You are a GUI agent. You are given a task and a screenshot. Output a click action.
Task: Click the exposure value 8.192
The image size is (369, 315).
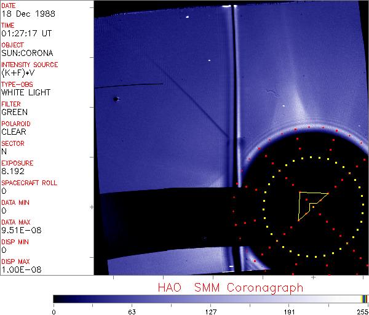click(14, 171)
